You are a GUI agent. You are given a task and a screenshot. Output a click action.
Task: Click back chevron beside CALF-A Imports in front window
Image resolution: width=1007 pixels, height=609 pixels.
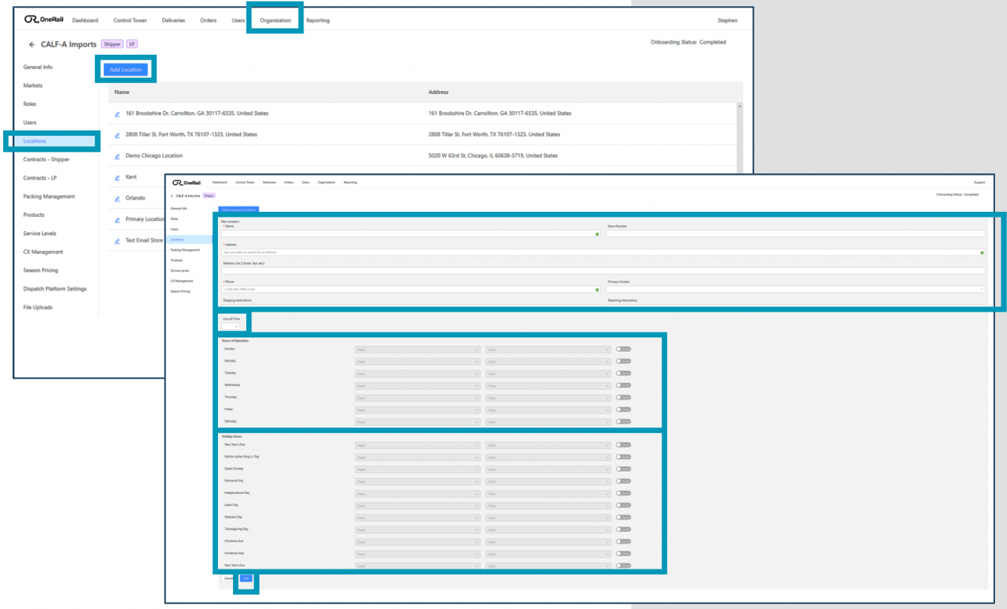point(171,196)
